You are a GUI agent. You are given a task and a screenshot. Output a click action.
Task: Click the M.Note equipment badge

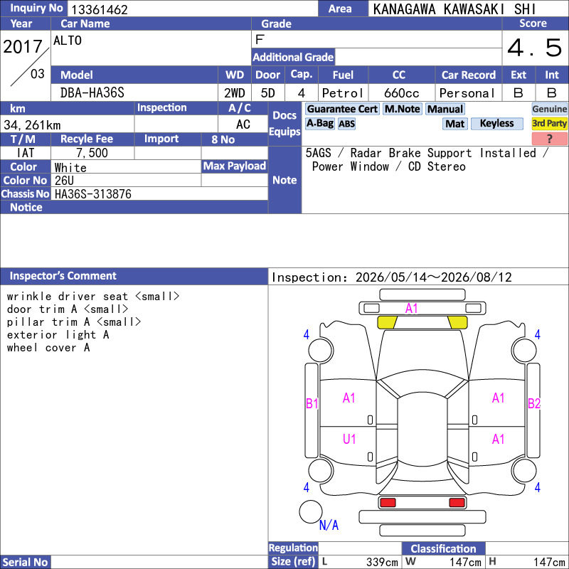pos(403,110)
